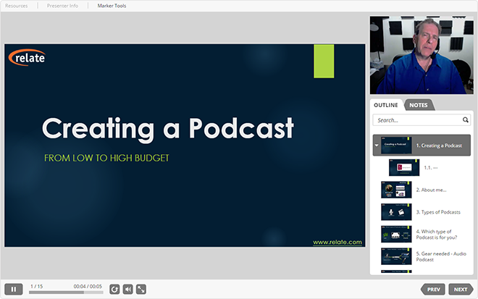Jump to Which type of Podcast slide
Screen dimensions: 478x299
tap(437, 235)
